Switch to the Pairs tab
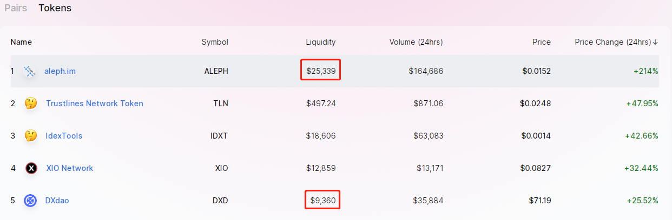This screenshot has width=672, height=220. [x=16, y=8]
